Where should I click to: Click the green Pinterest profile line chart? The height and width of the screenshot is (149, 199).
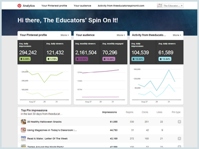[44, 84]
